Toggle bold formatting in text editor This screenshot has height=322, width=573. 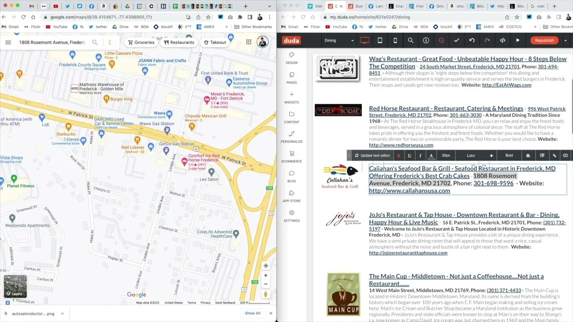point(398,156)
